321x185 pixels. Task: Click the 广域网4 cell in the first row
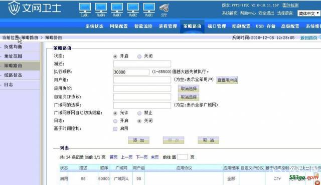(121, 178)
